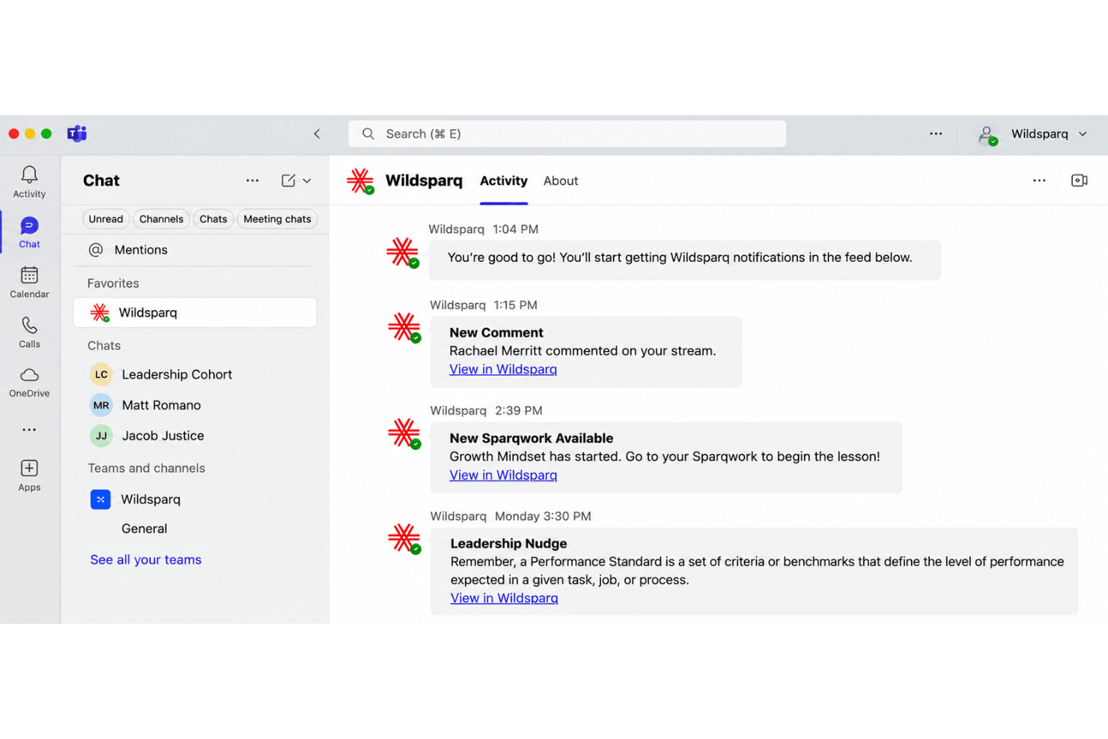Click Wildsparq avatar on 1:15 PM message

point(404,327)
